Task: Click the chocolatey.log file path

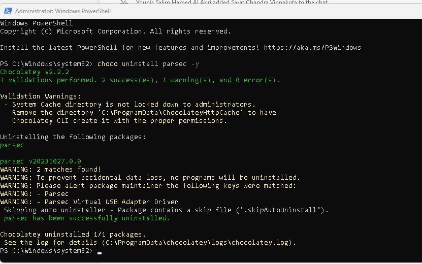Action: click(x=197, y=243)
